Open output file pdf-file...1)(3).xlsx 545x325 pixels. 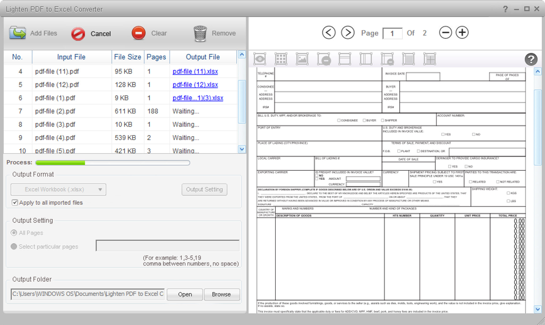pyautogui.click(x=198, y=98)
